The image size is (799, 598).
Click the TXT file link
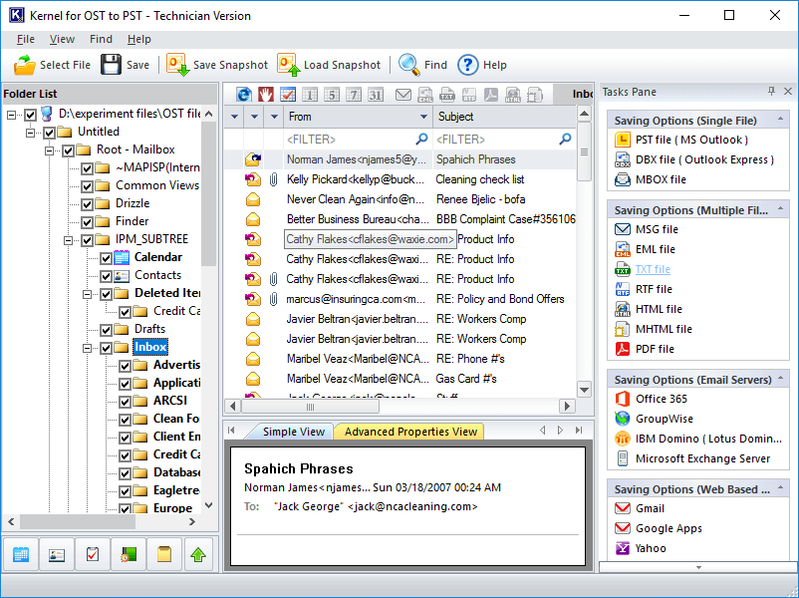pos(653,269)
